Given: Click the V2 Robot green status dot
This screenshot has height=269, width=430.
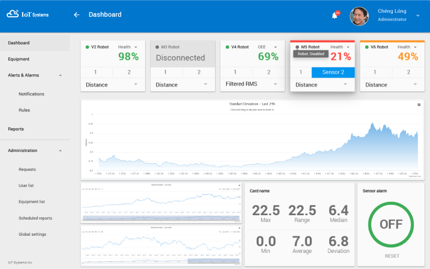Looking at the screenshot, I should (x=88, y=47).
